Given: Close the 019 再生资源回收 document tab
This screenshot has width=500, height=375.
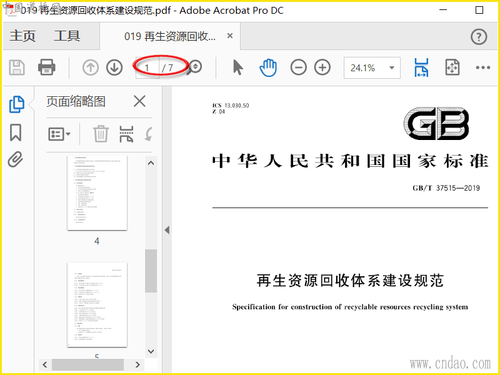Looking at the screenshot, I should pos(230,36).
